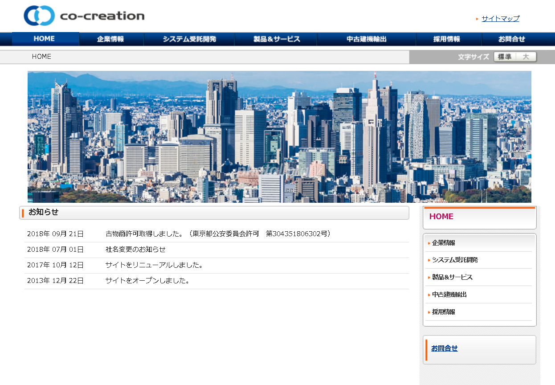Viewport: 555px width, 385px height.
Task: Select the 大 text size option
Action: click(525, 57)
